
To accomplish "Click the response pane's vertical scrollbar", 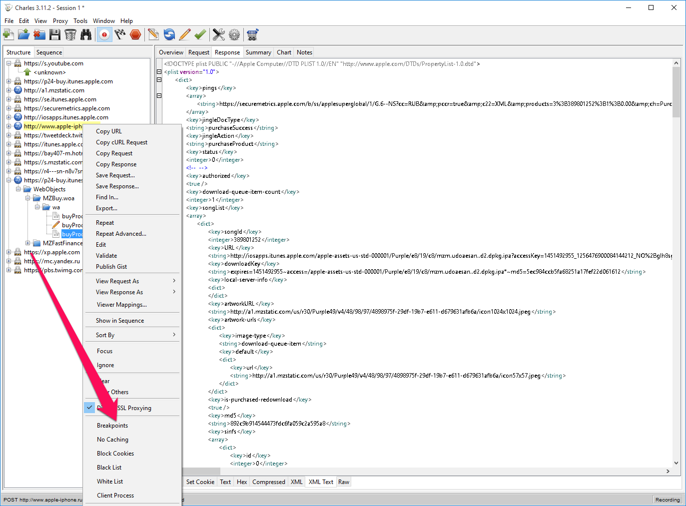I will (676, 92).
